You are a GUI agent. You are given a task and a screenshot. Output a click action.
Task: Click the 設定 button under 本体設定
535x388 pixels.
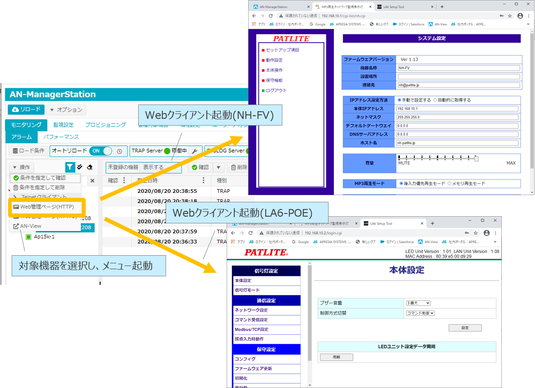[465, 327]
